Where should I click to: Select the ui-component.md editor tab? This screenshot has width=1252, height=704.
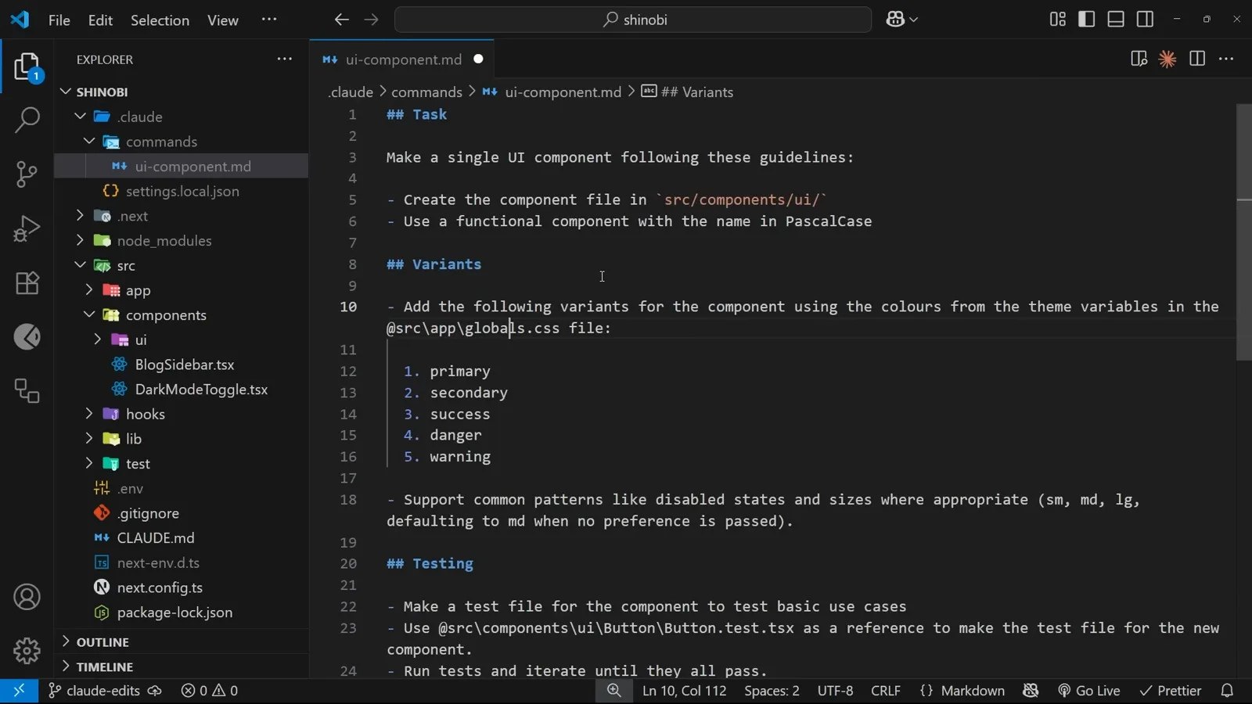pos(402,59)
